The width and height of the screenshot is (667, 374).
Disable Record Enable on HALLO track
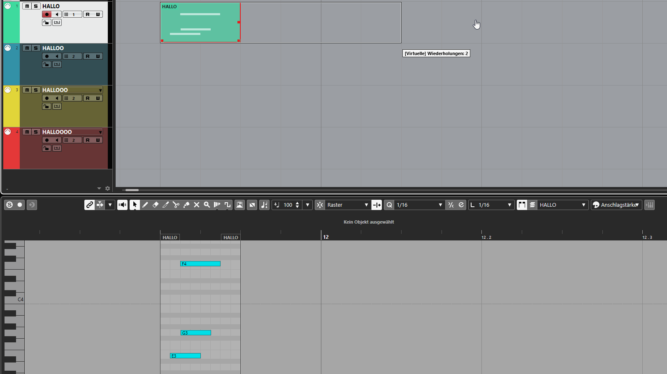(x=46, y=14)
